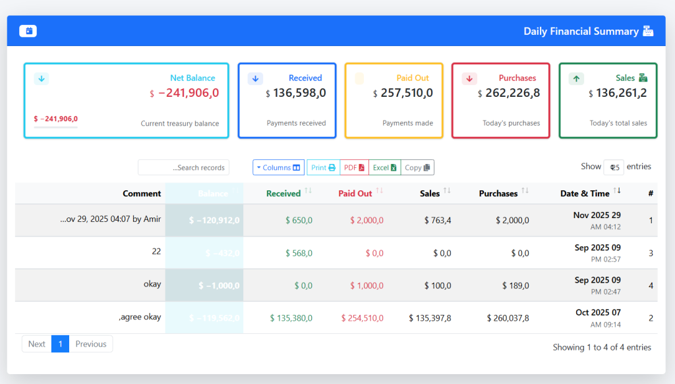Open the Columns visibility dropdown
This screenshot has height=384, width=675.
click(278, 167)
